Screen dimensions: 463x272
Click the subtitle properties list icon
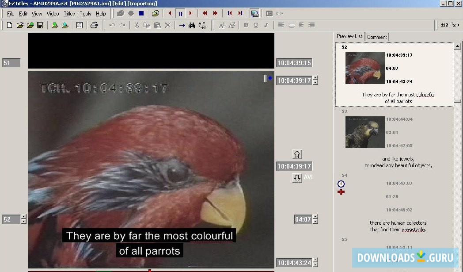click(x=79, y=25)
